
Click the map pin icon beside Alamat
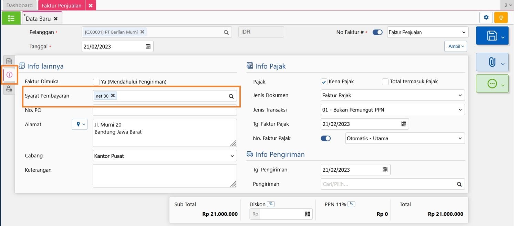[79, 125]
